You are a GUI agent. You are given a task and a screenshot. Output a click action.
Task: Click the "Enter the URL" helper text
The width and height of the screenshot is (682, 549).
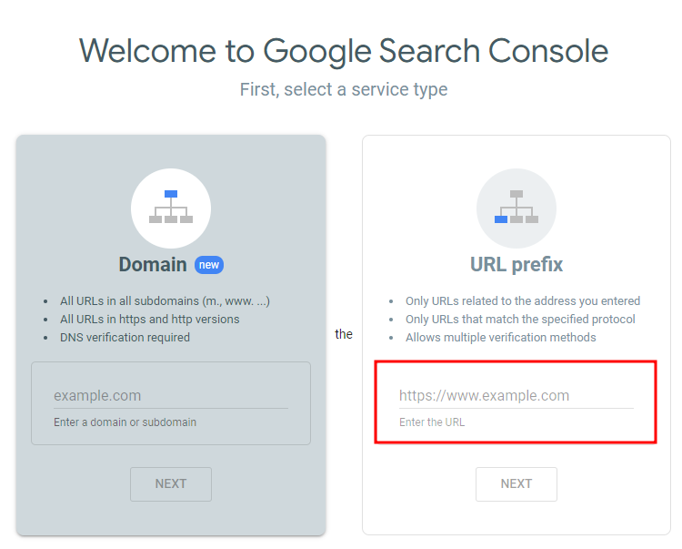(x=432, y=422)
